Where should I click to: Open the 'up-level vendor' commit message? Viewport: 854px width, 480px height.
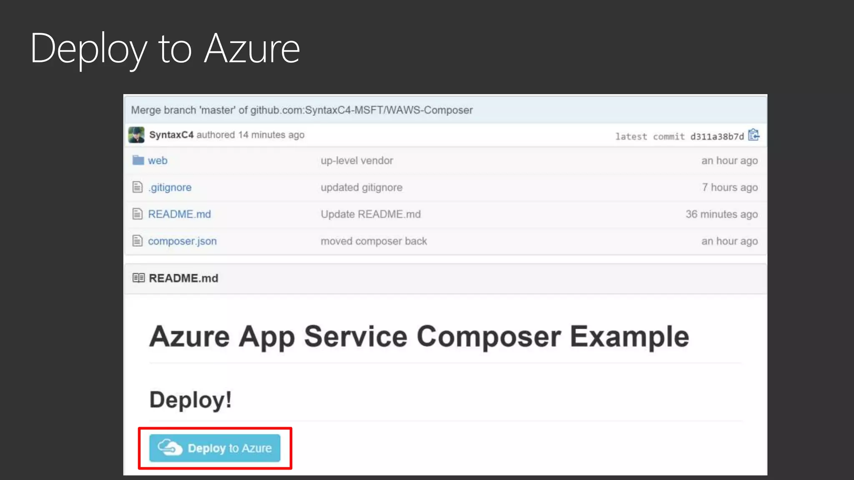(x=357, y=160)
